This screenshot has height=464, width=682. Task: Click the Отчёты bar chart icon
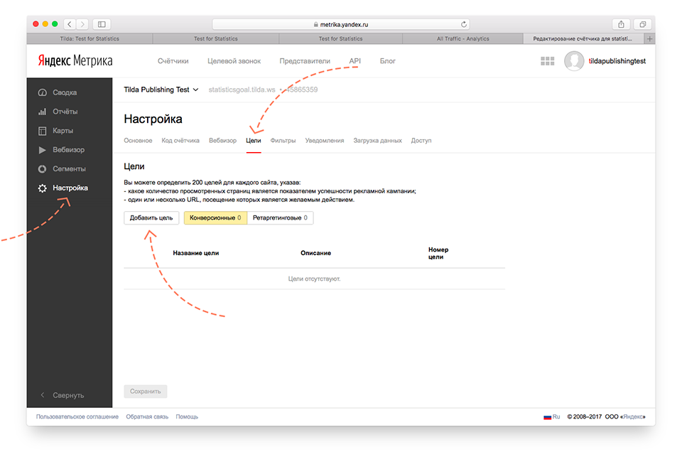pos(42,112)
